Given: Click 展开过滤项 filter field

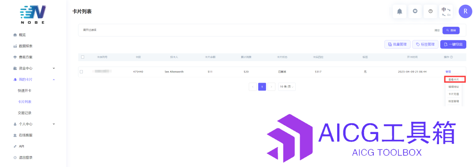Looking at the screenshot, I should (x=90, y=30).
